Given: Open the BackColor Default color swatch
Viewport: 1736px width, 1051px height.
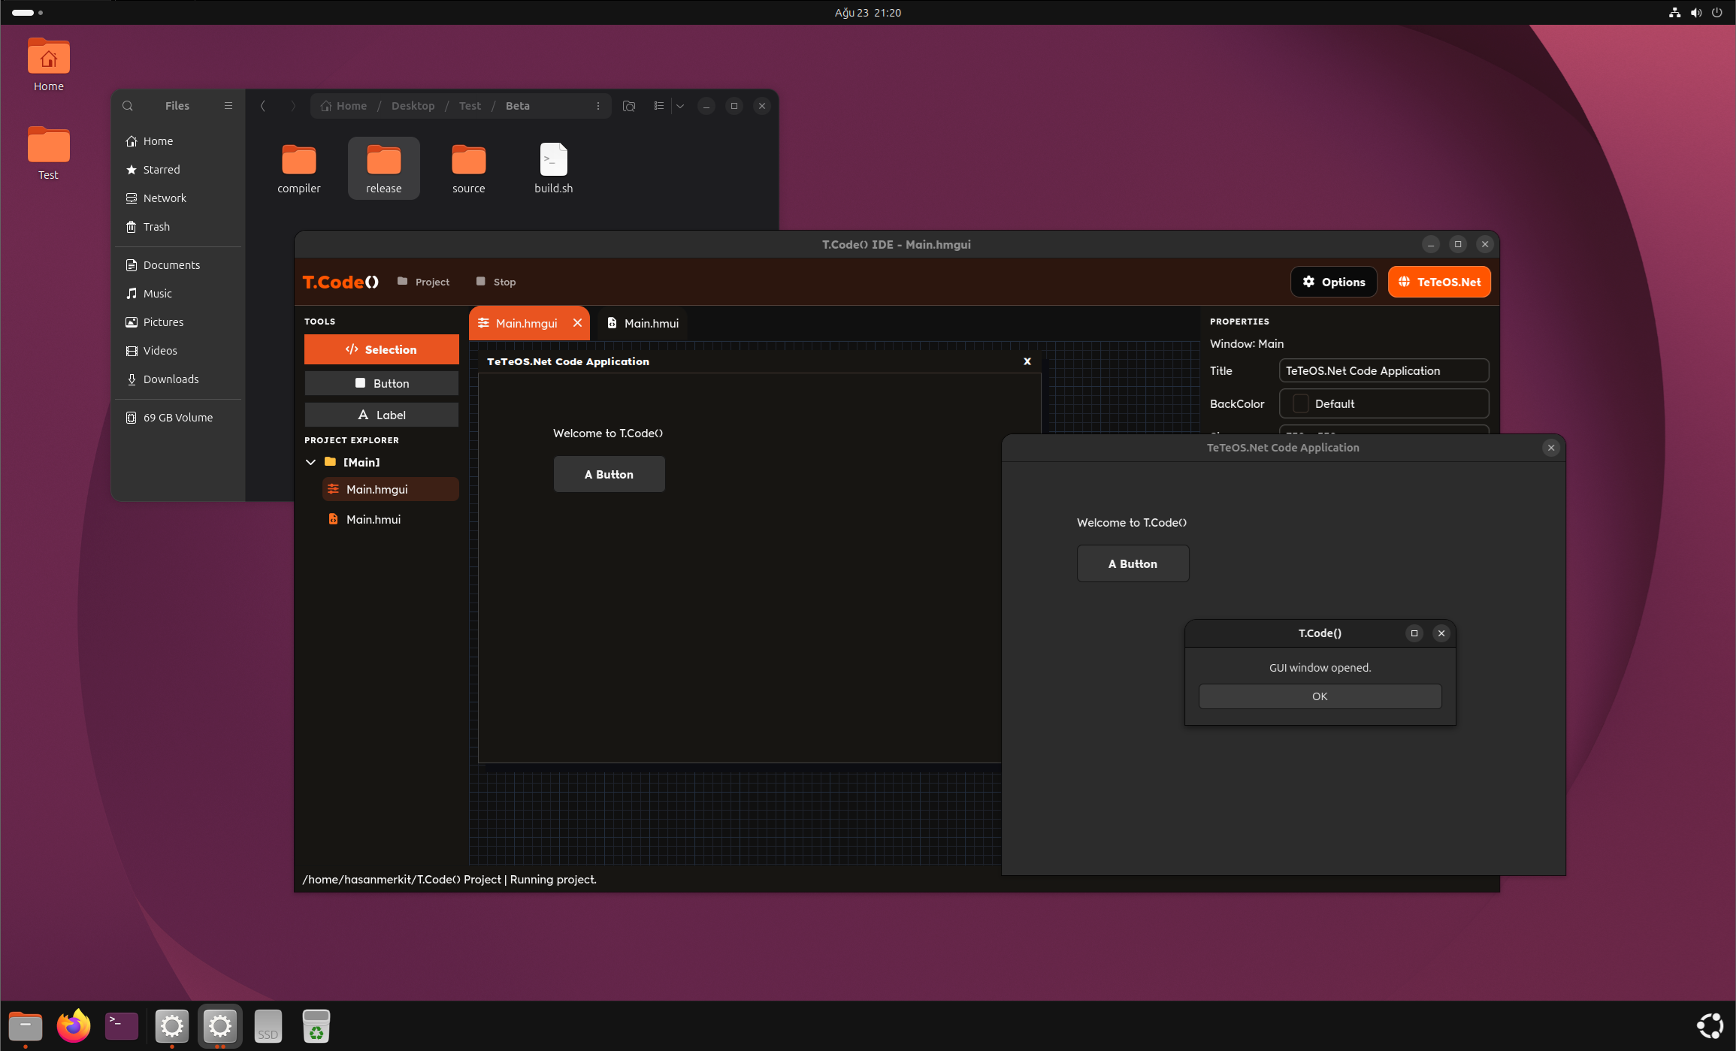Looking at the screenshot, I should [1300, 403].
